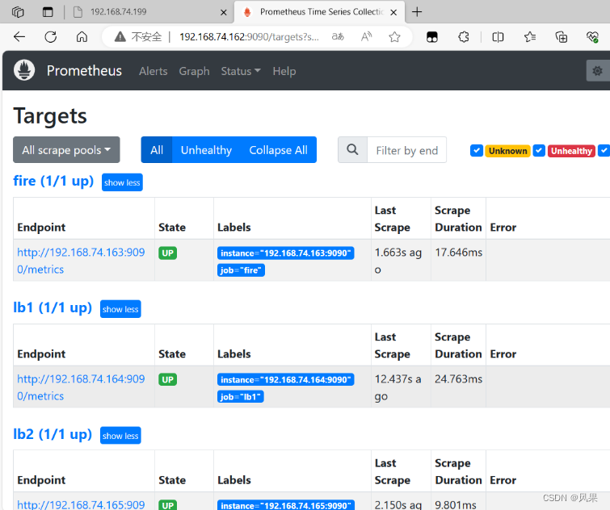Viewport: 610px width, 510px height.
Task: Click the search magnifier icon
Action: pyautogui.click(x=352, y=149)
